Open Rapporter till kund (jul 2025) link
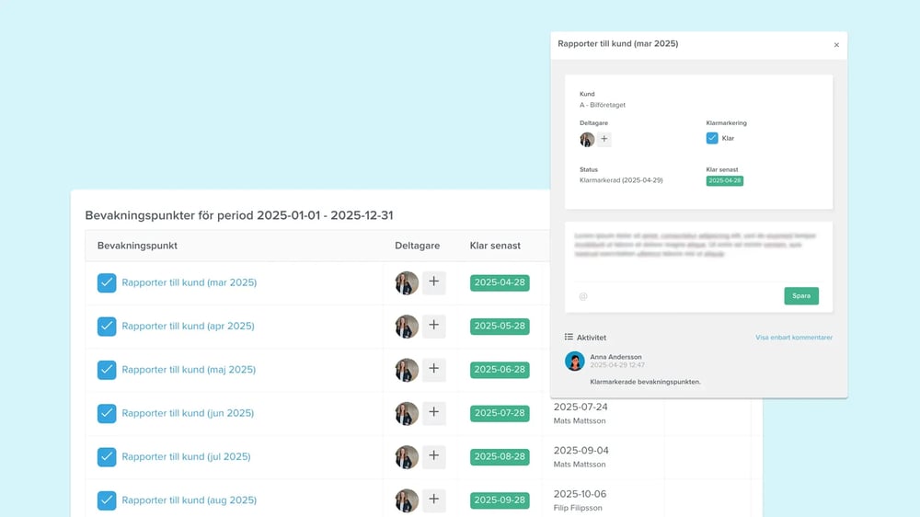Viewport: 920px width, 517px height. (186, 456)
